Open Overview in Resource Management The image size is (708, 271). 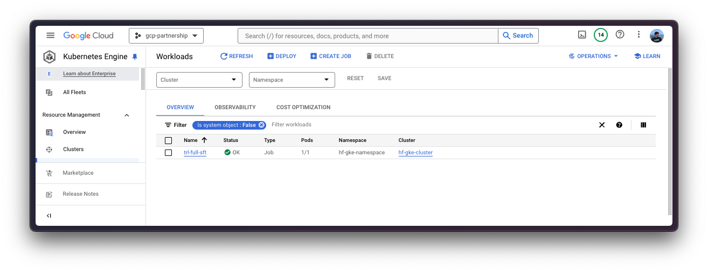coord(74,132)
